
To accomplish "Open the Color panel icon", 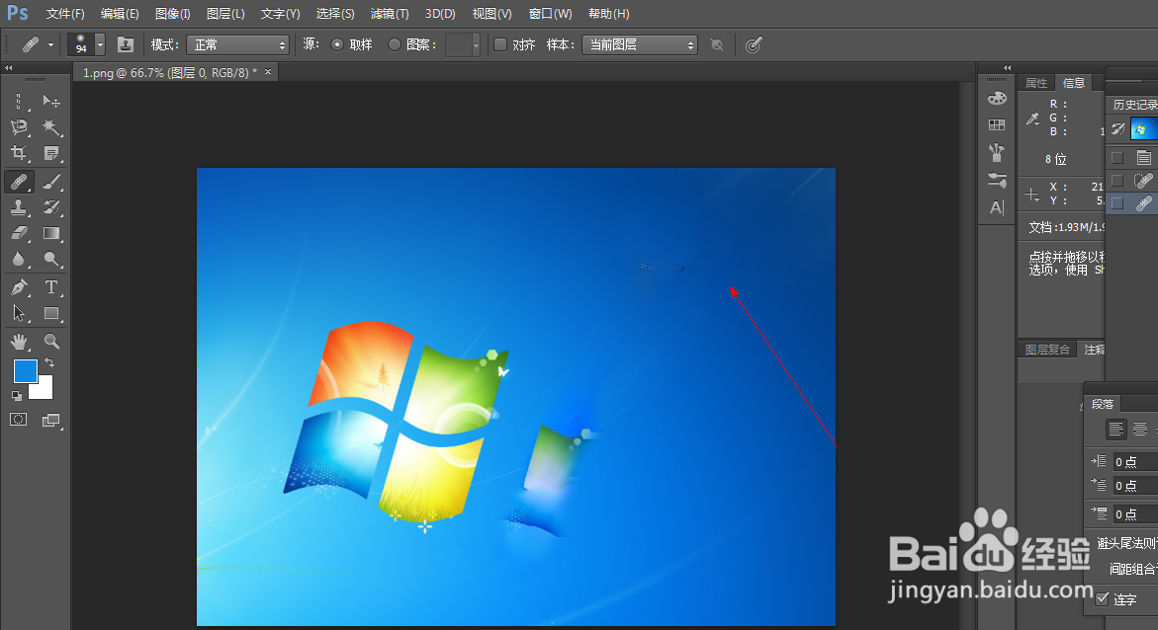I will 997,98.
